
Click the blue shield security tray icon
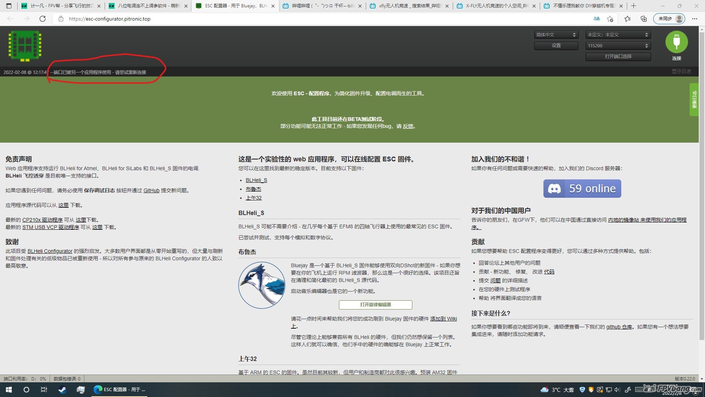pyautogui.click(x=582, y=390)
